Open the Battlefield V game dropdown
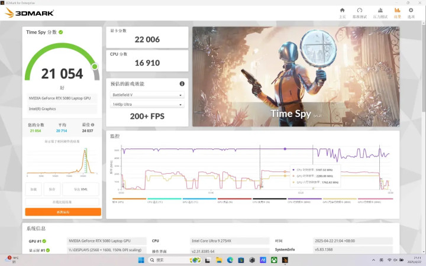Image resolution: width=426 pixels, height=266 pixels. coord(147,95)
